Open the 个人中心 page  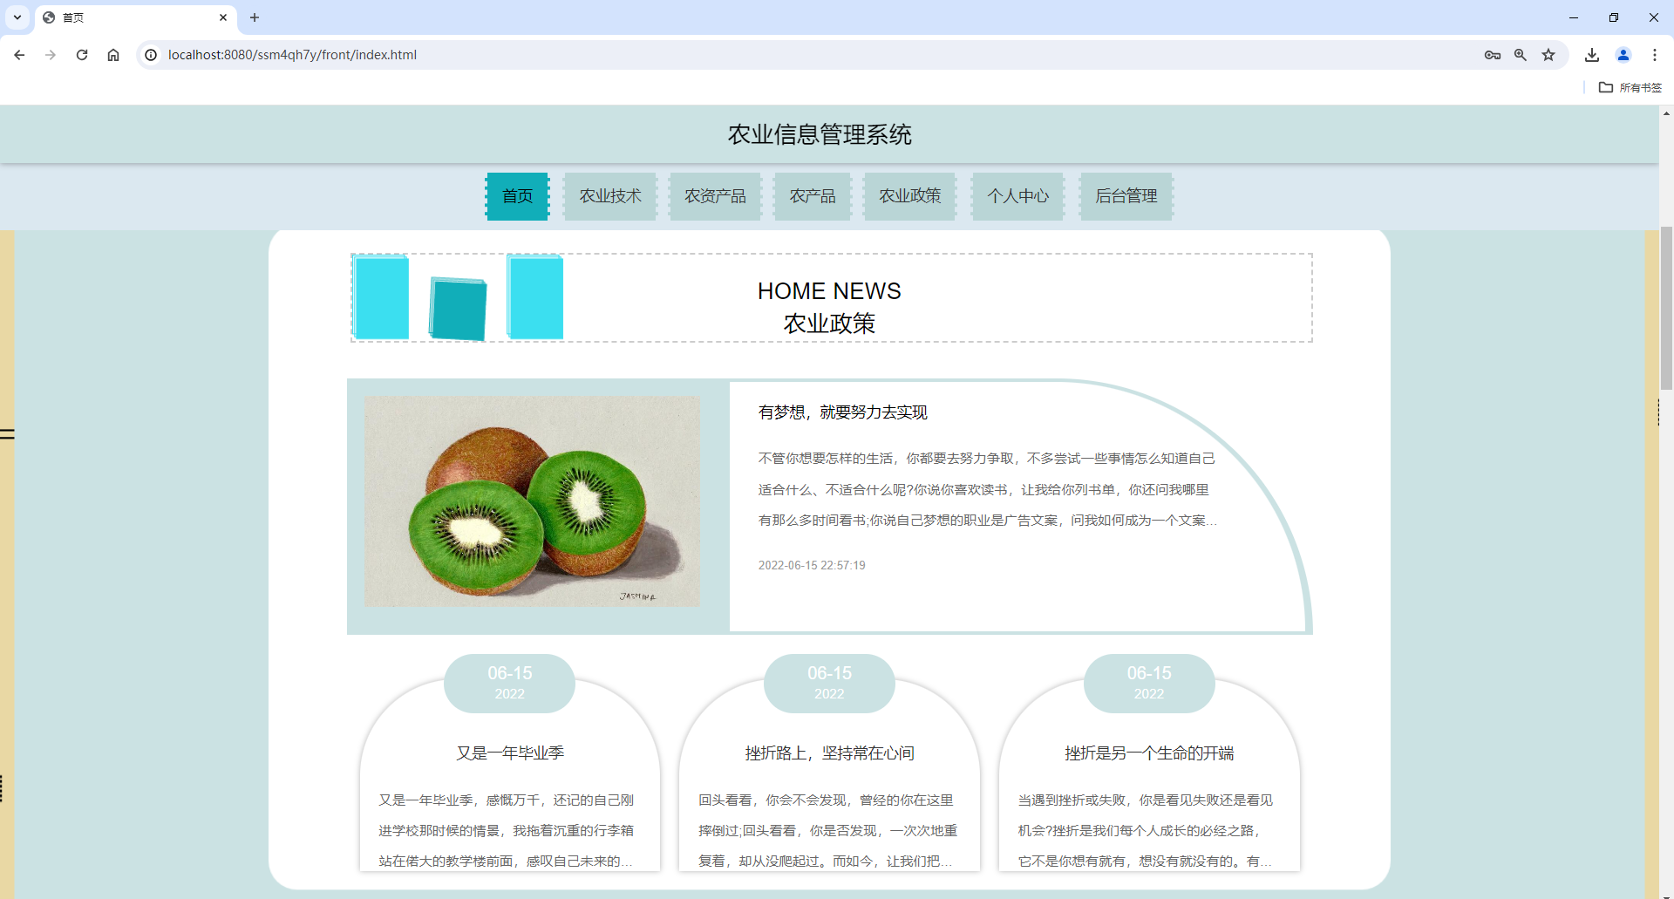(x=1017, y=195)
